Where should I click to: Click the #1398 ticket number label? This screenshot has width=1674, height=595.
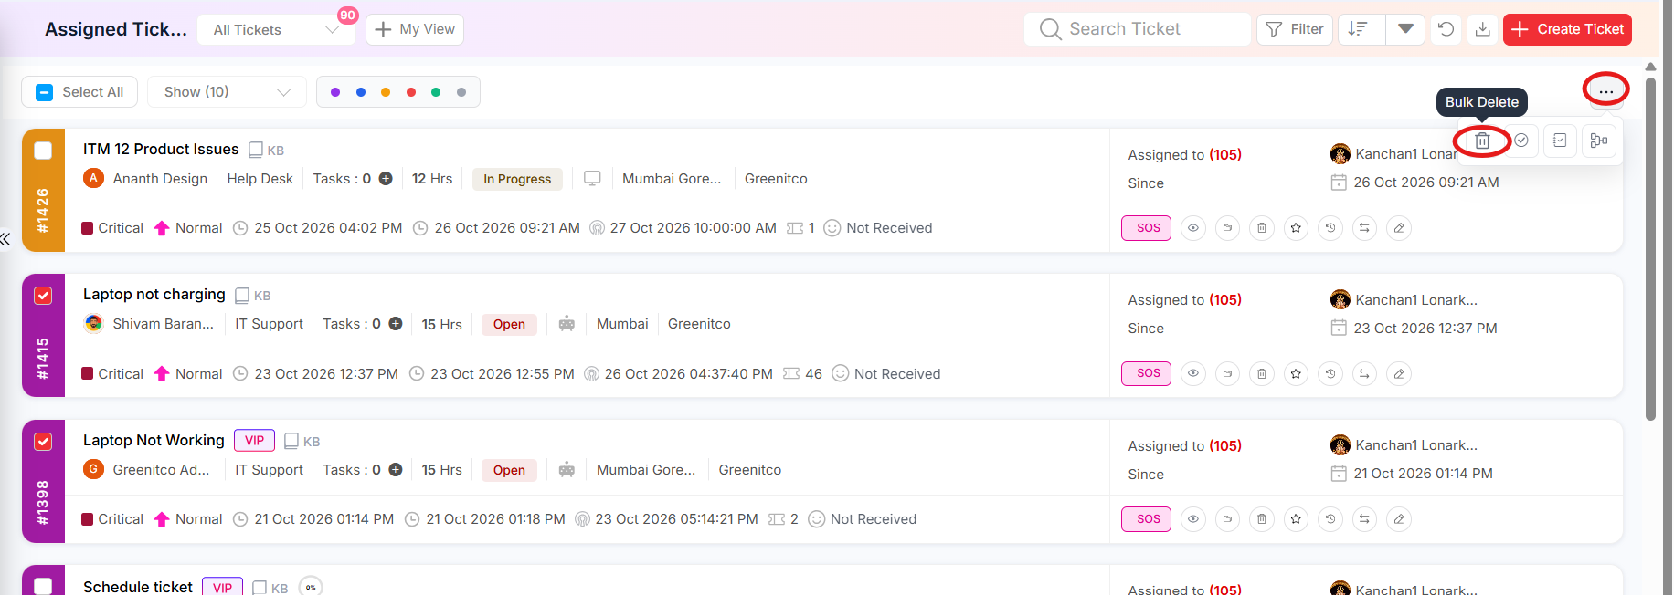pos(43,503)
